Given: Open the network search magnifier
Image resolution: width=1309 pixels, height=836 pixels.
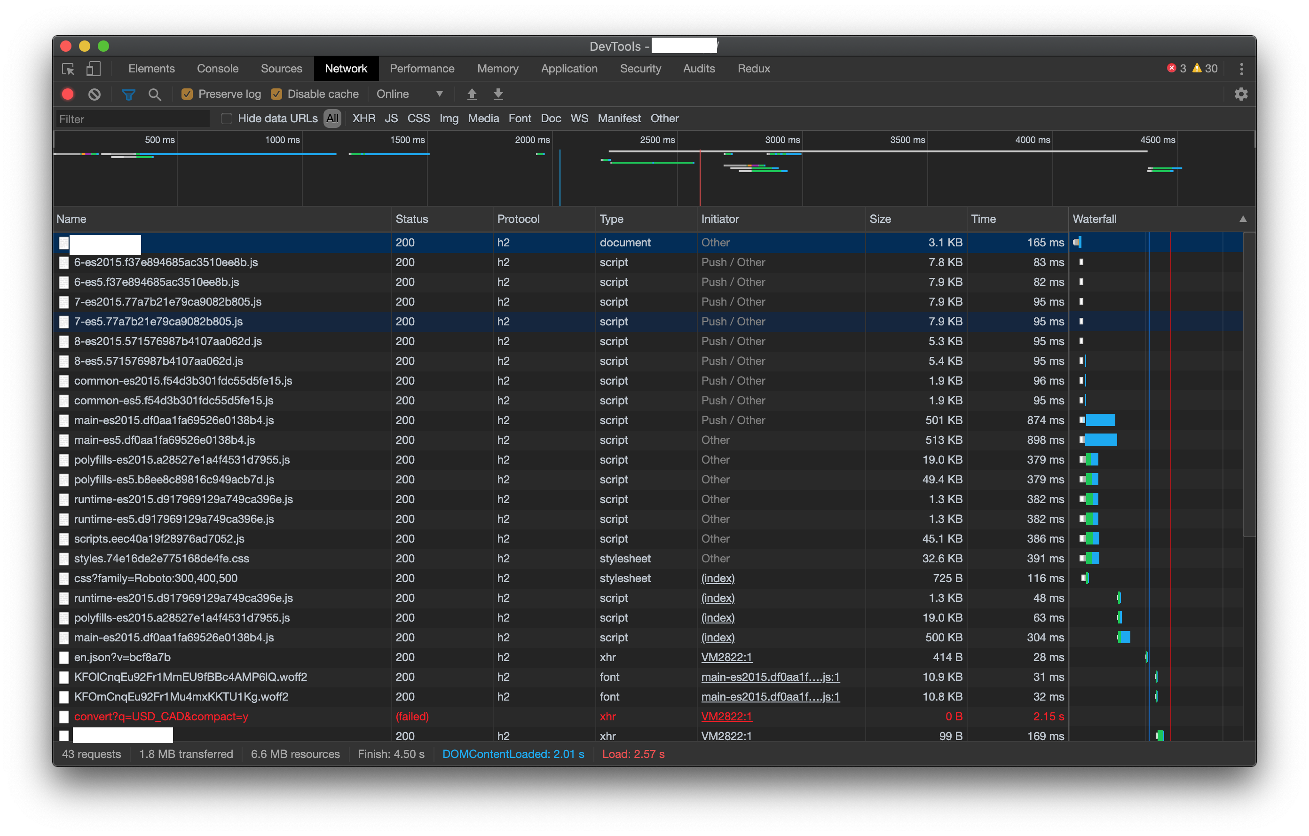Looking at the screenshot, I should point(154,95).
